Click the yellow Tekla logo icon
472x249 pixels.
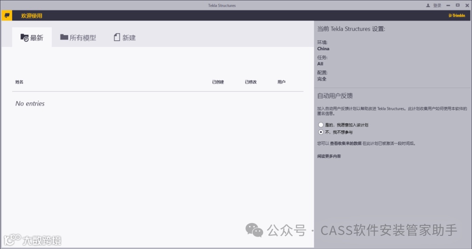(7, 15)
